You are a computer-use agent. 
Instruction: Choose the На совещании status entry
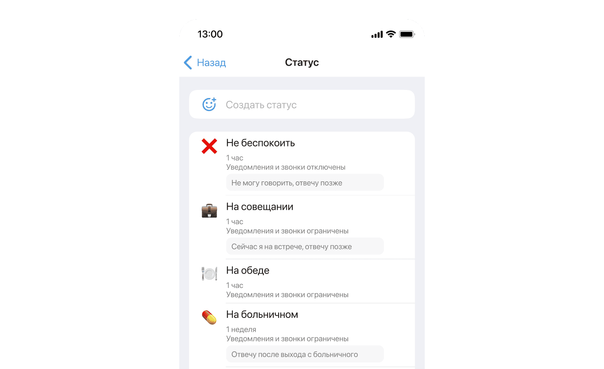tap(302, 227)
